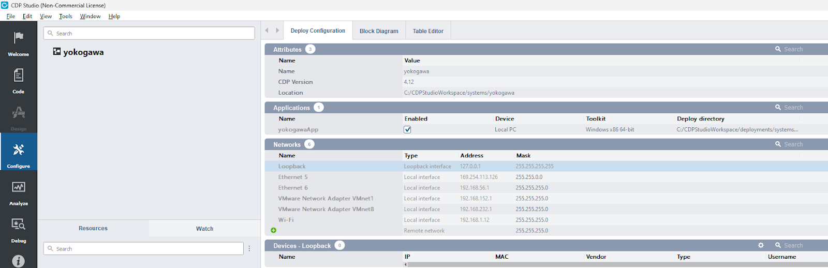Click Applications section search icon
The height and width of the screenshot is (268, 828).
pos(778,108)
